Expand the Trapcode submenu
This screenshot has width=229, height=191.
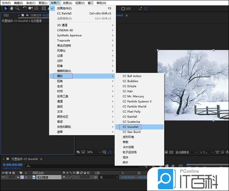tap(83, 40)
